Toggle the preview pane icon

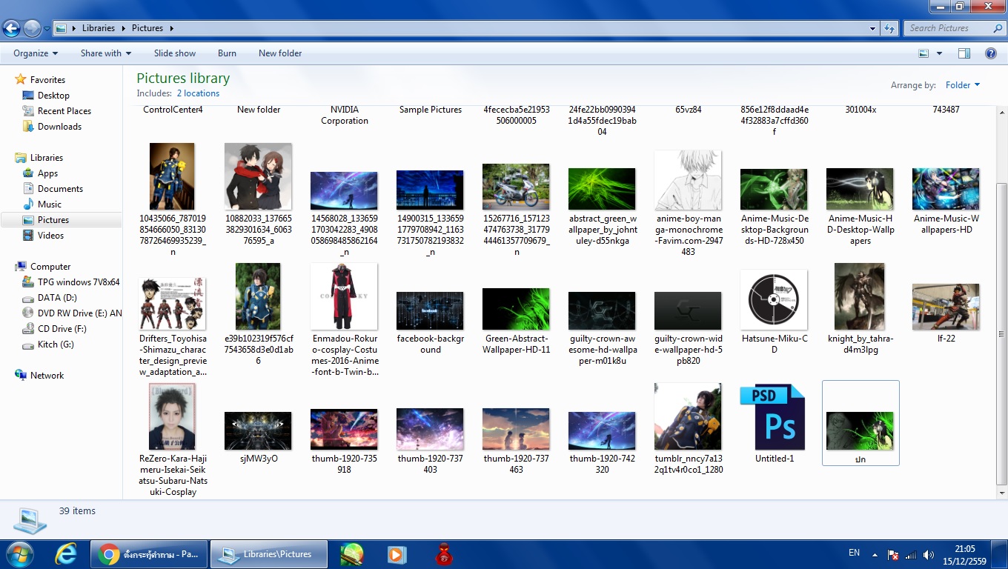pyautogui.click(x=964, y=53)
